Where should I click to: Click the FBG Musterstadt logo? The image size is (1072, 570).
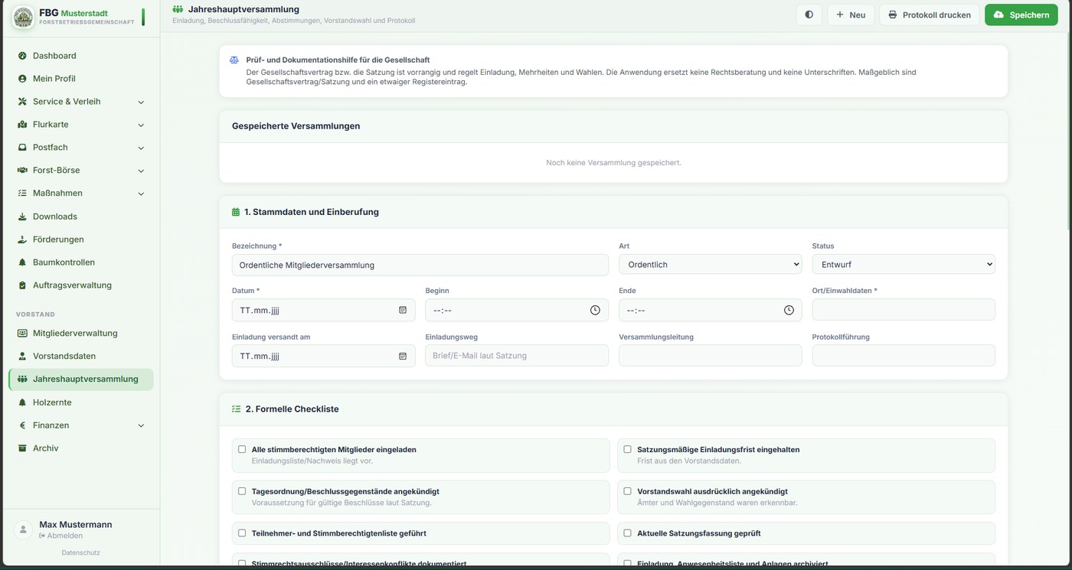pos(23,17)
